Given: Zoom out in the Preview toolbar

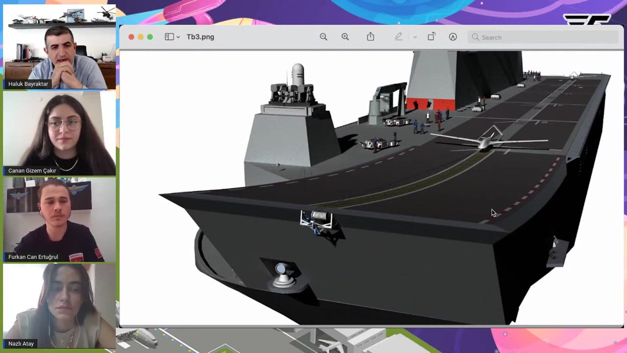Looking at the screenshot, I should 323,37.
